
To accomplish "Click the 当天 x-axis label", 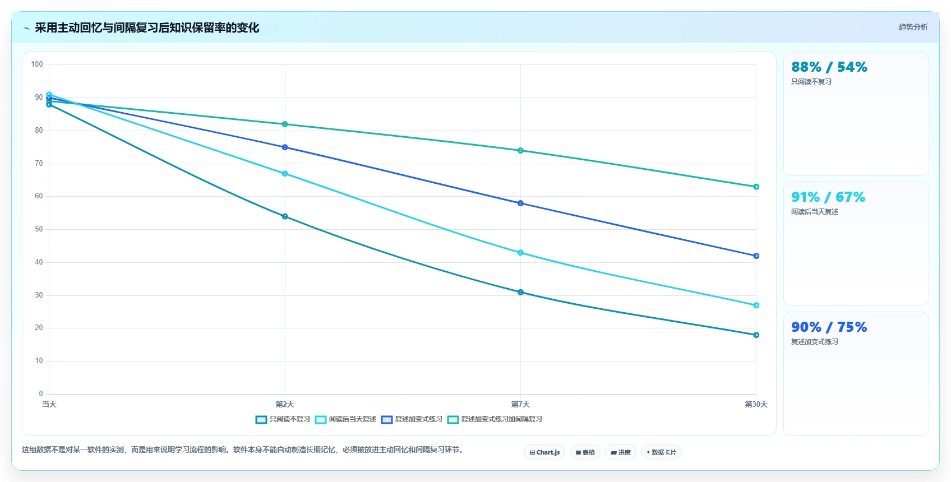I will [49, 404].
